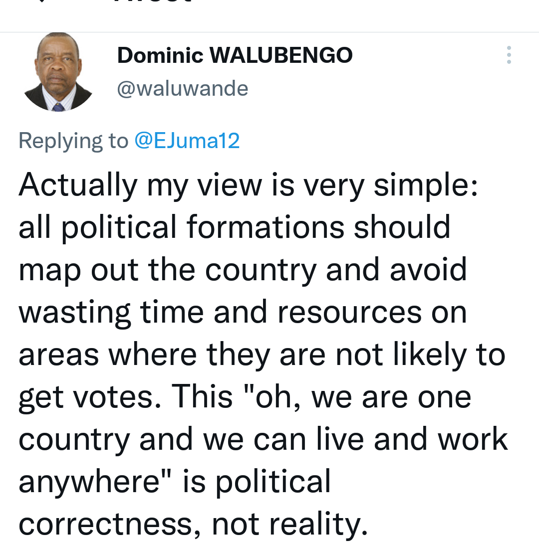The image size is (539, 545).
Task: Click the word "Actually" in the tweet
Action: [x=77, y=185]
